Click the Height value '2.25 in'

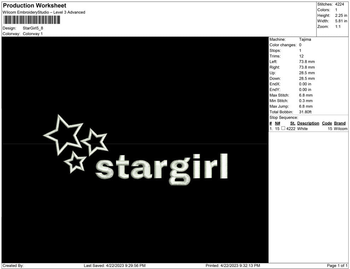click(341, 16)
